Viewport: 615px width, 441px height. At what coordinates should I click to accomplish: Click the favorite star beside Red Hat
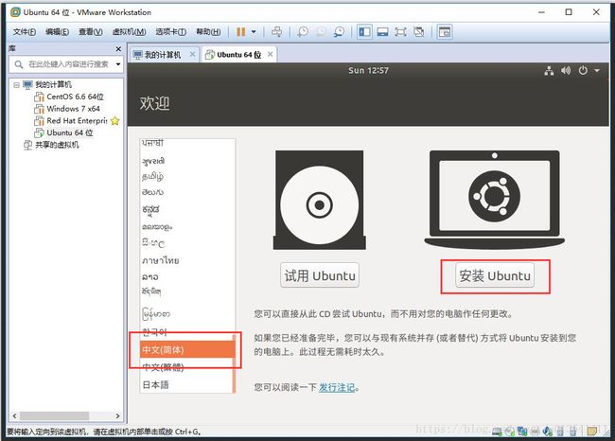(114, 121)
